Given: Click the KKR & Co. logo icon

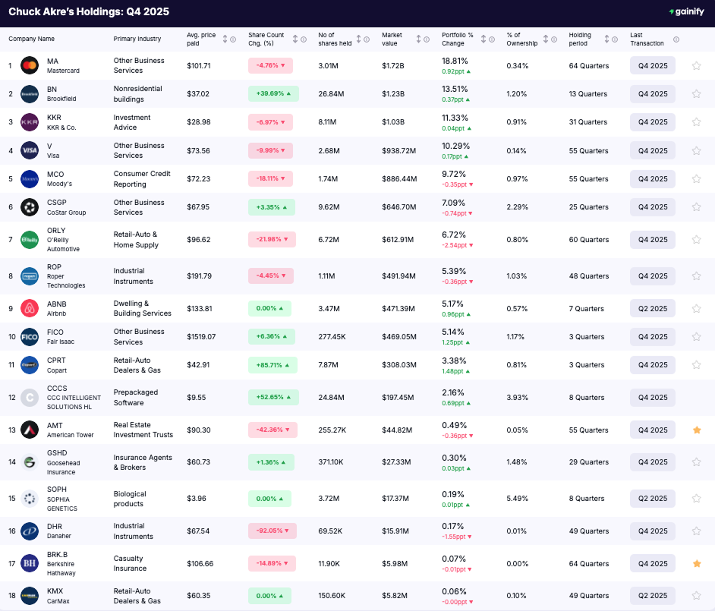Looking at the screenshot, I should tap(30, 121).
